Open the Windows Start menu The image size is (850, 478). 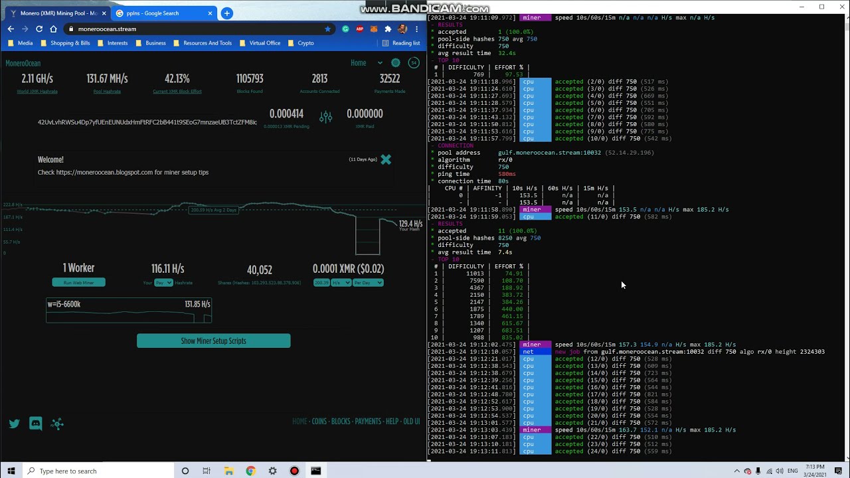[11, 471]
